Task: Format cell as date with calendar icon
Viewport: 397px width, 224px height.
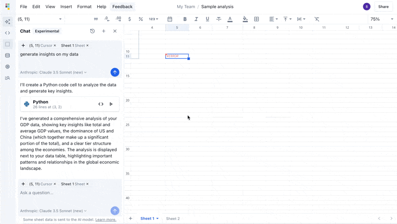Action: coord(170,19)
